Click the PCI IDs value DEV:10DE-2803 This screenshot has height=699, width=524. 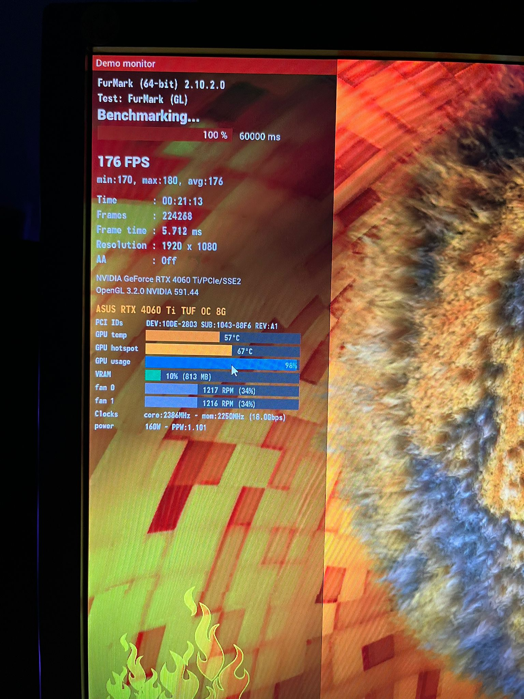[x=172, y=324]
